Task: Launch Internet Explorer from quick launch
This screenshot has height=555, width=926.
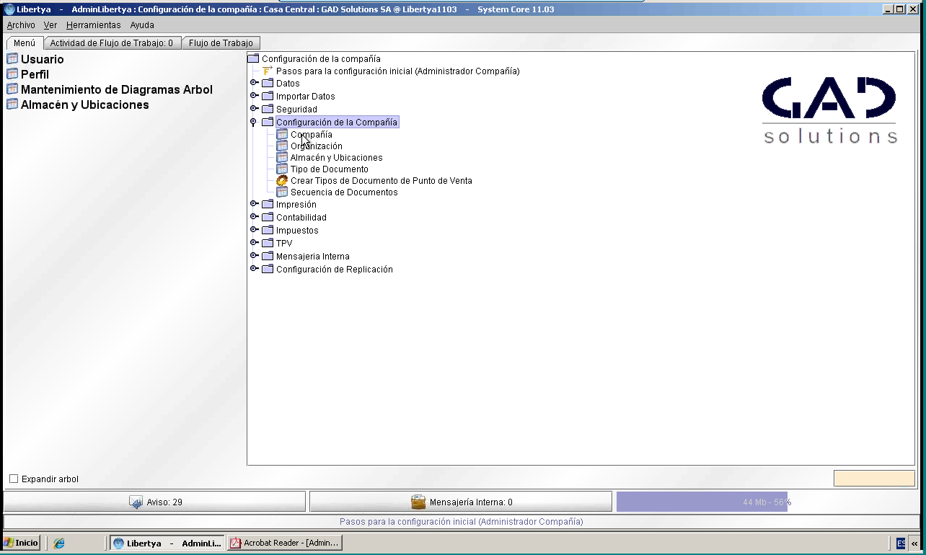Action: 59,543
